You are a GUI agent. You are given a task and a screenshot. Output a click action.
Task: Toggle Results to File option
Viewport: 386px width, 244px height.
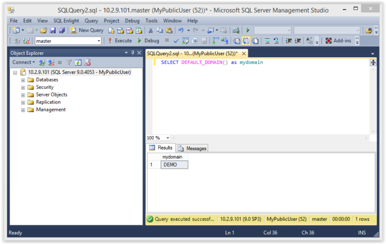click(x=255, y=41)
